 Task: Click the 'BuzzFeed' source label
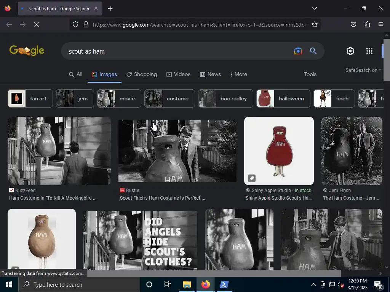25,190
